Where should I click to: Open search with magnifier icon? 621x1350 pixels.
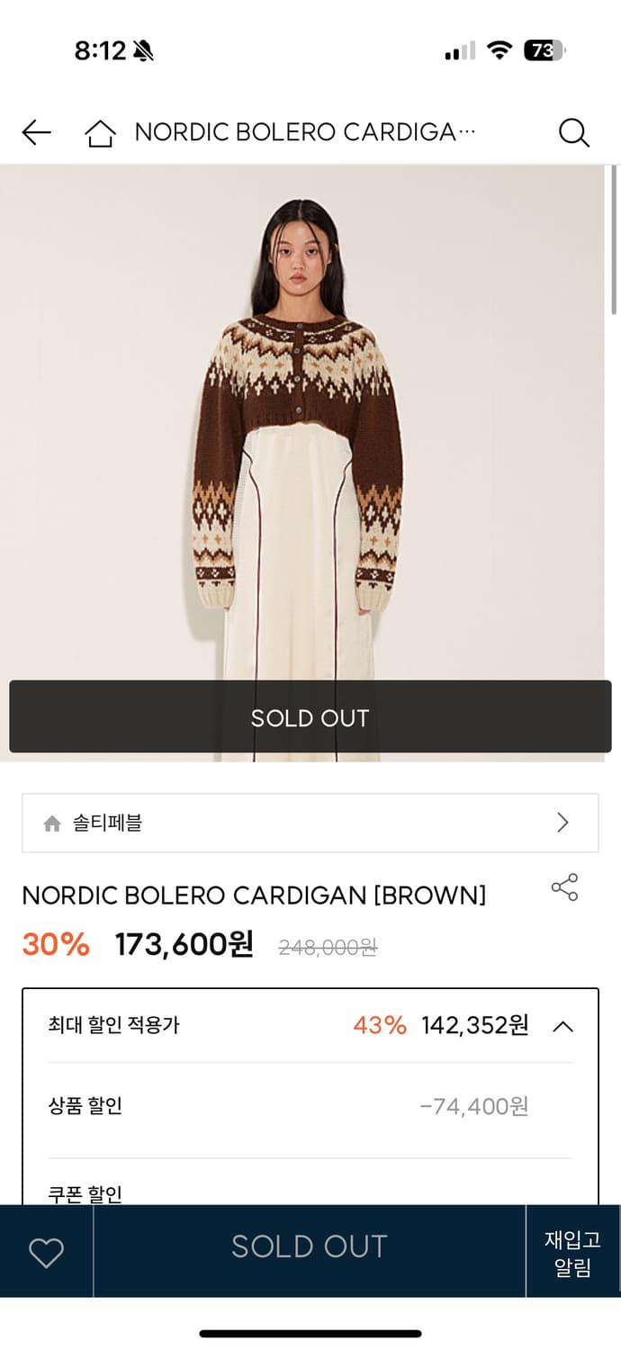(573, 133)
